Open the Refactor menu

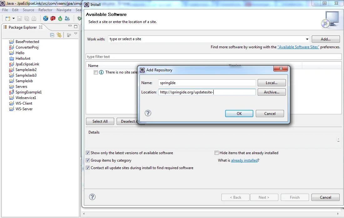[45, 10]
